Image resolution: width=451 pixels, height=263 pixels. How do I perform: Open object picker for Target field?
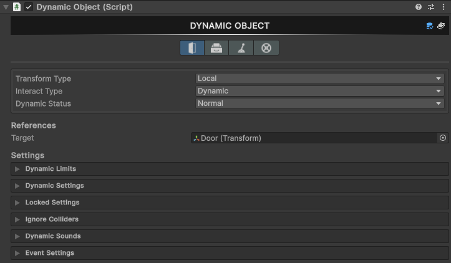443,138
